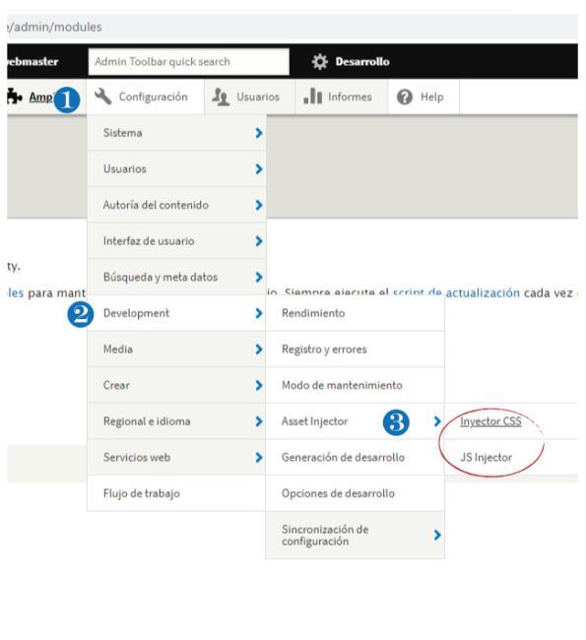Click the Usuarios people icon in toolbar
Viewport: 586px width, 640px height.
tap(221, 96)
